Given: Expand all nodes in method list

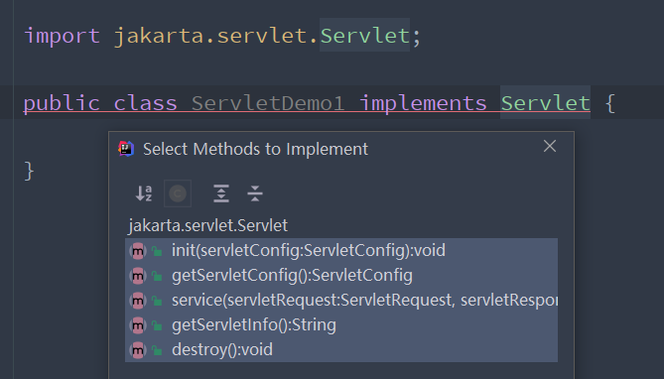Looking at the screenshot, I should [x=221, y=193].
